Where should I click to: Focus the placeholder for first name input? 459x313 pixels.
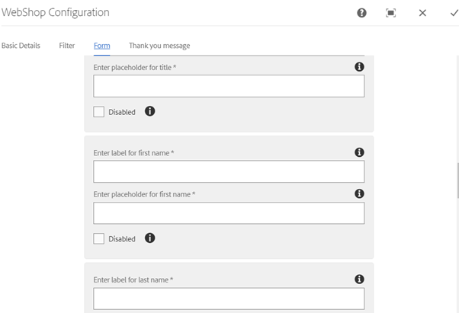229,213
